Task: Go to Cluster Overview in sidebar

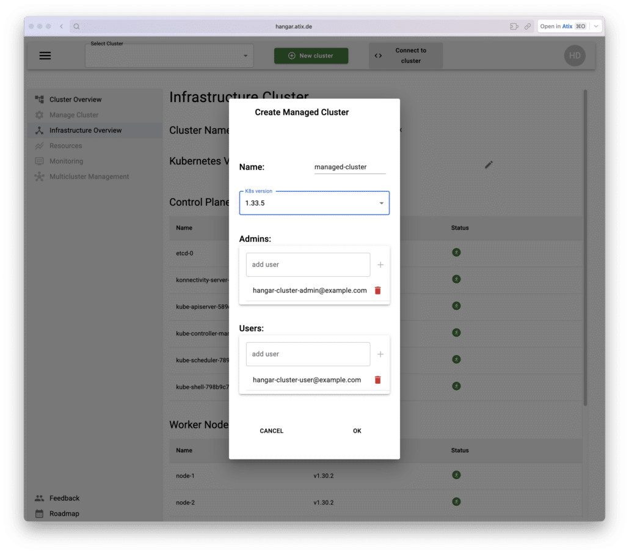Action: 75,100
